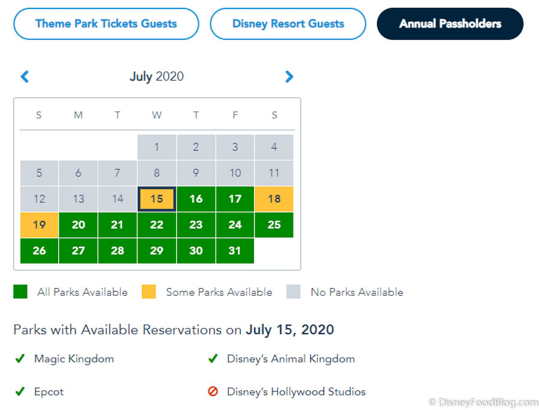Click the yellow Some Parks Available swatch
The image size is (539, 410).
149,292
